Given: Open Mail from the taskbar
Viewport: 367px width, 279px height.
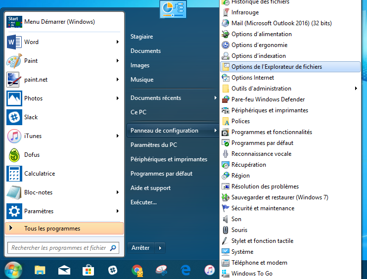Looking at the screenshot, I should (64, 270).
